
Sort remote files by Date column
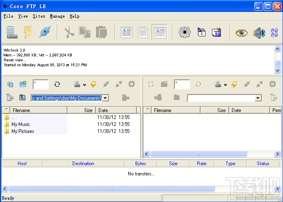pyautogui.click(x=250, y=110)
